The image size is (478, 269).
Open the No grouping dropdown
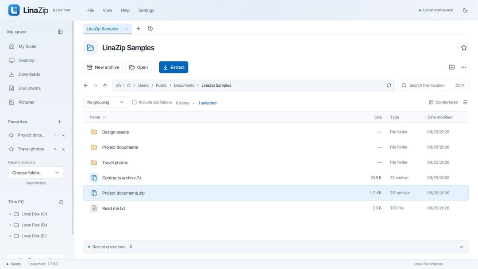coord(105,102)
